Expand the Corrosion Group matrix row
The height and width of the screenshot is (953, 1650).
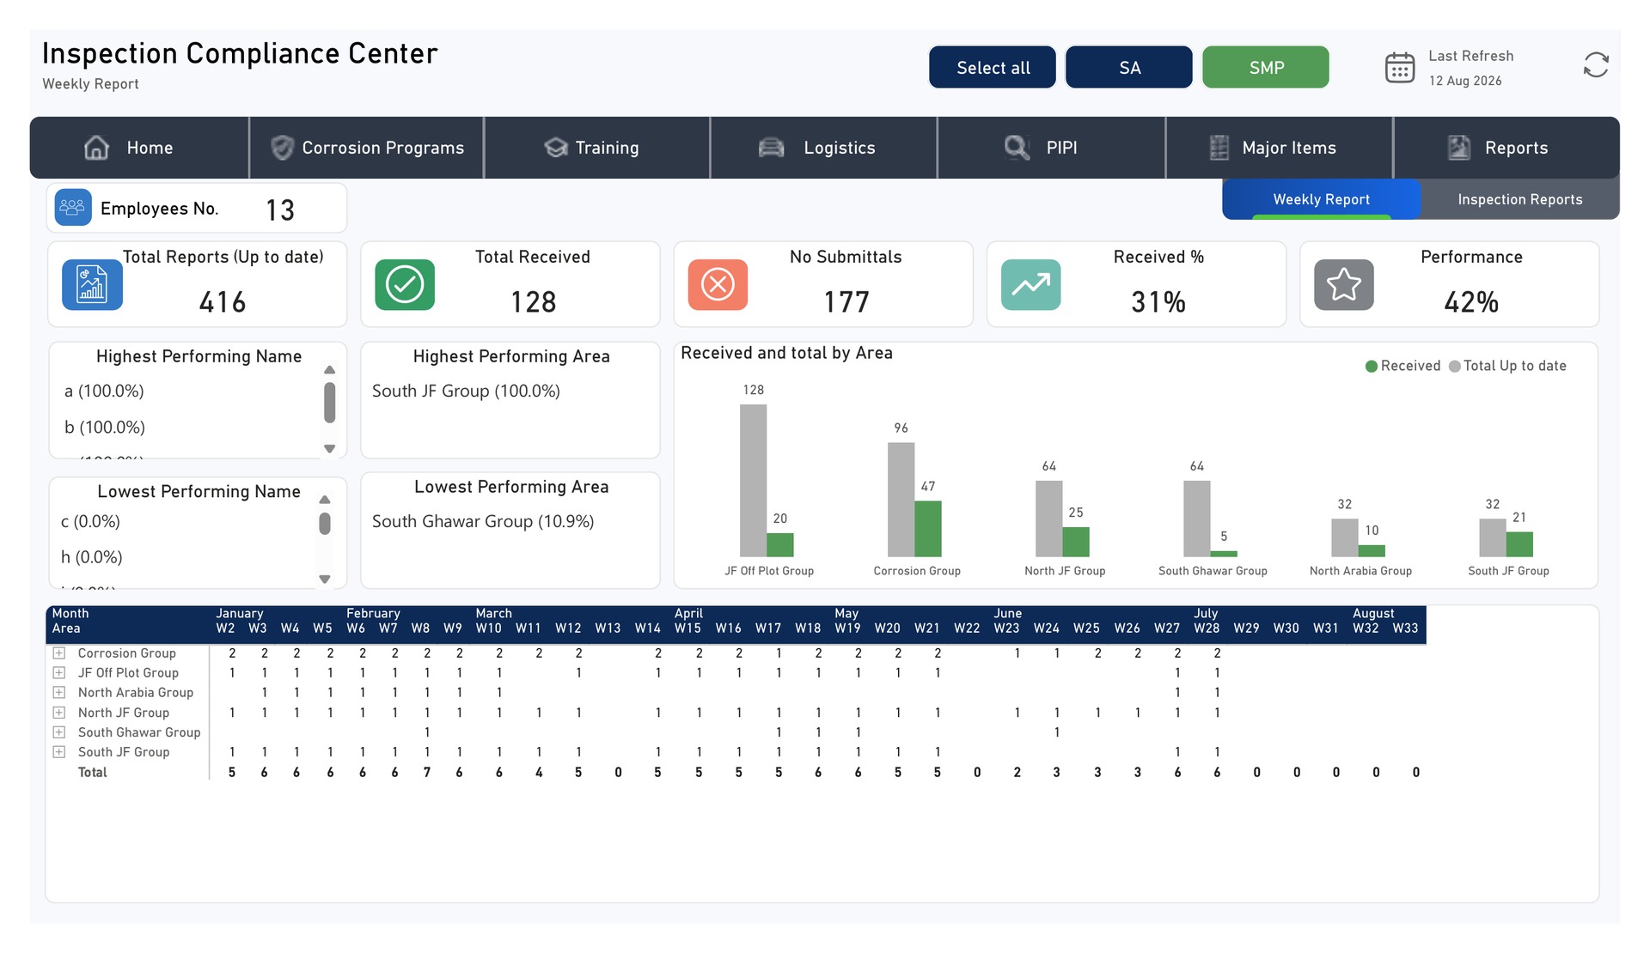click(59, 653)
